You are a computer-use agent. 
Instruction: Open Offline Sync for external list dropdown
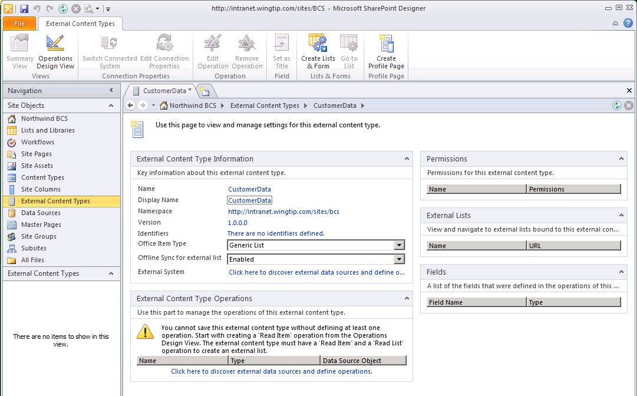[x=400, y=259]
